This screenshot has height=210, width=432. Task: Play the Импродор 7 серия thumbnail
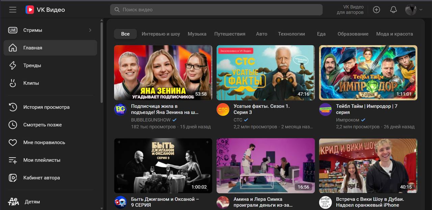point(368,73)
